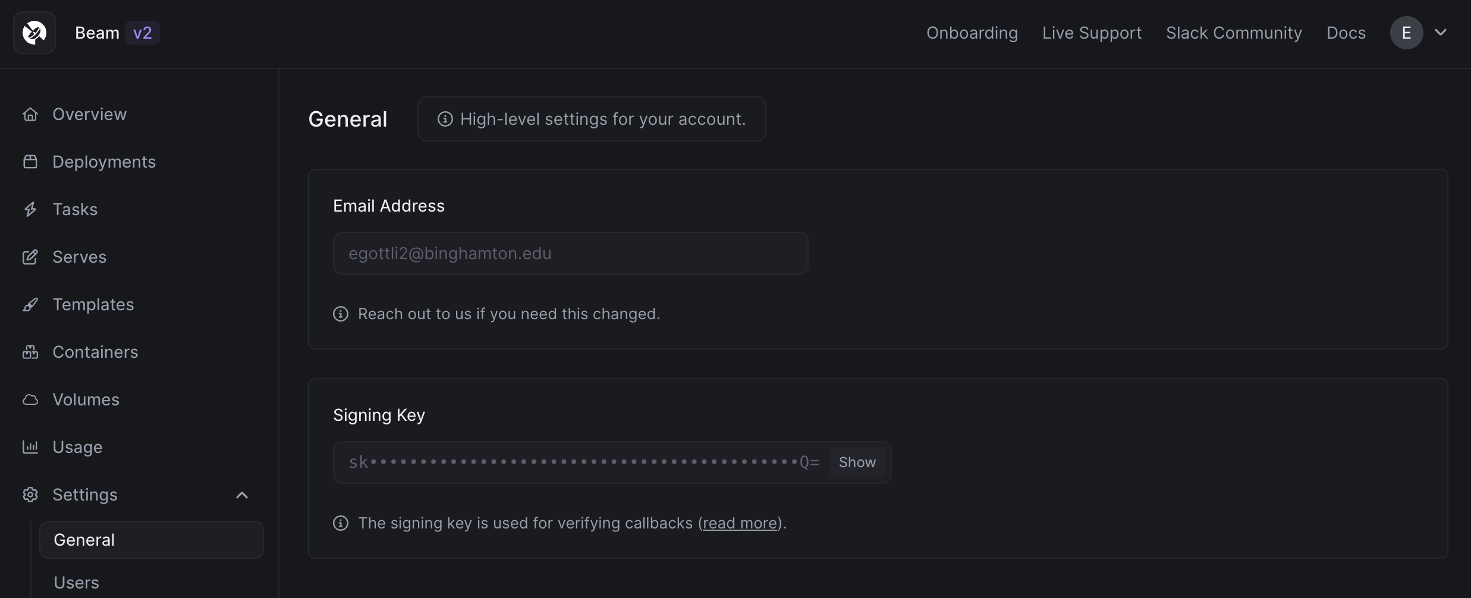
Task: Open the Slack Community link
Action: click(1234, 33)
